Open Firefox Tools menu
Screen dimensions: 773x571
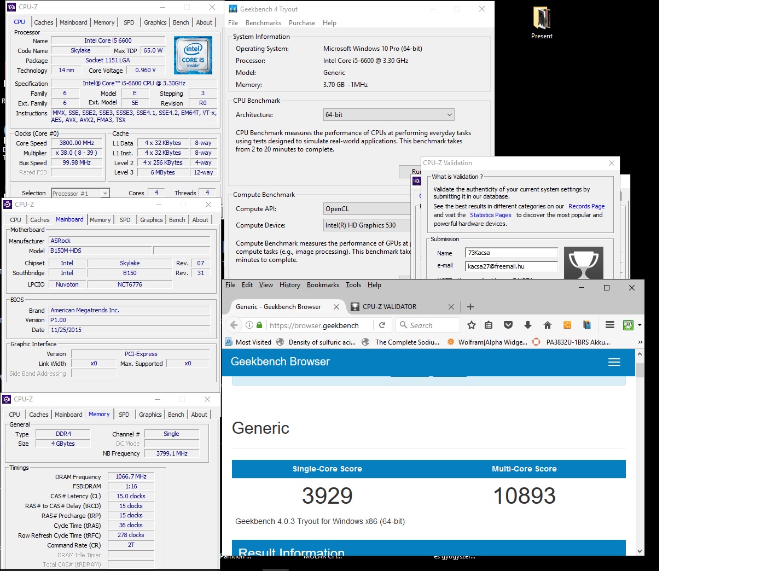click(353, 285)
